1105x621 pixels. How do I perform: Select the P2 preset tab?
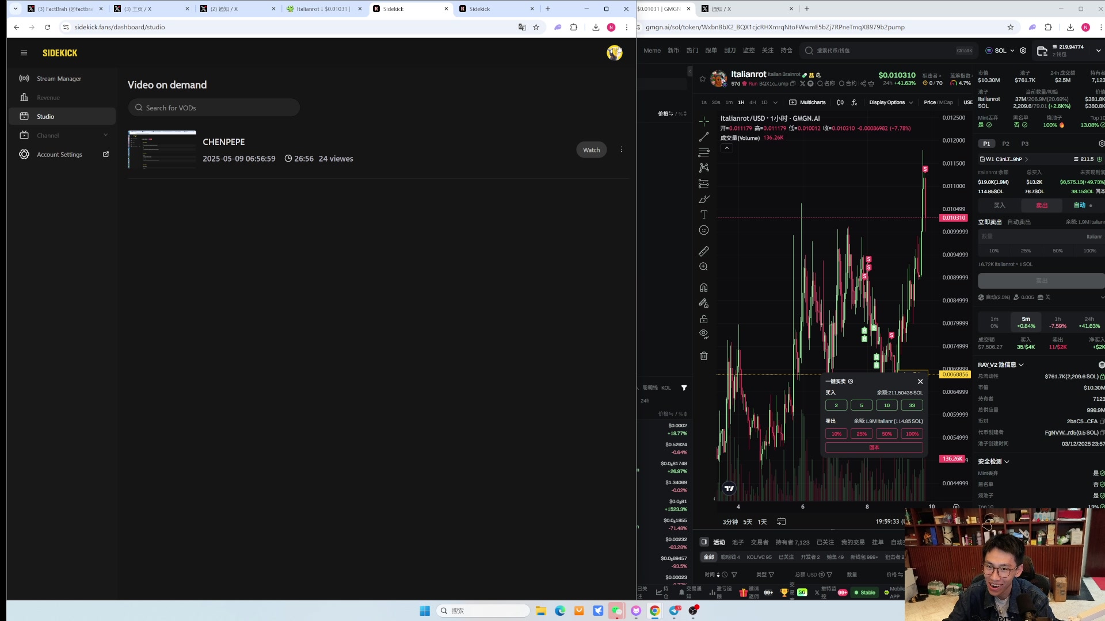click(x=1005, y=144)
